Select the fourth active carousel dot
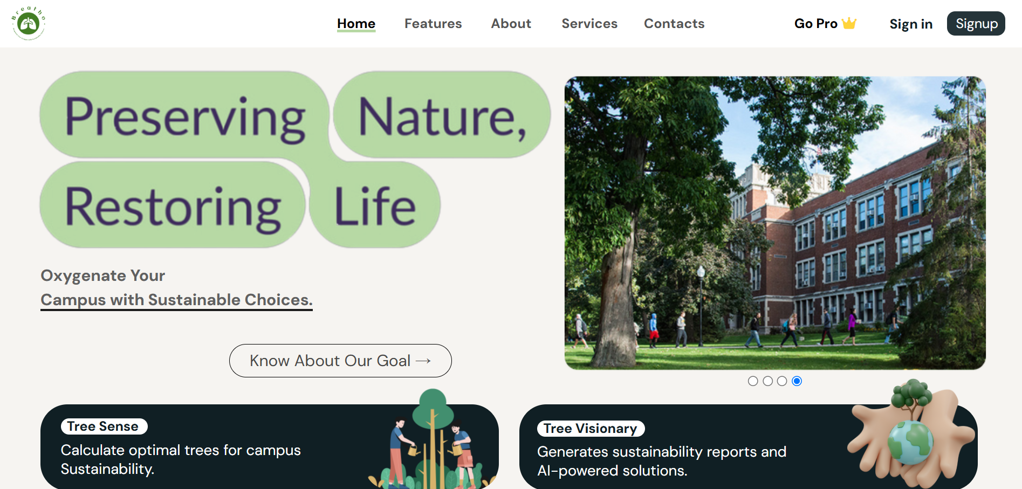 [x=797, y=381]
